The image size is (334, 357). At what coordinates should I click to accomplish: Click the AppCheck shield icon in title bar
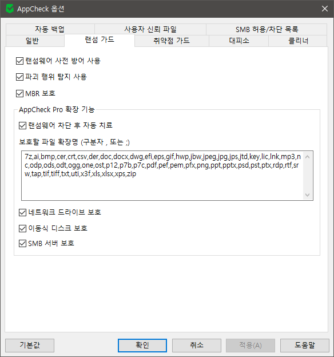coord(10,9)
